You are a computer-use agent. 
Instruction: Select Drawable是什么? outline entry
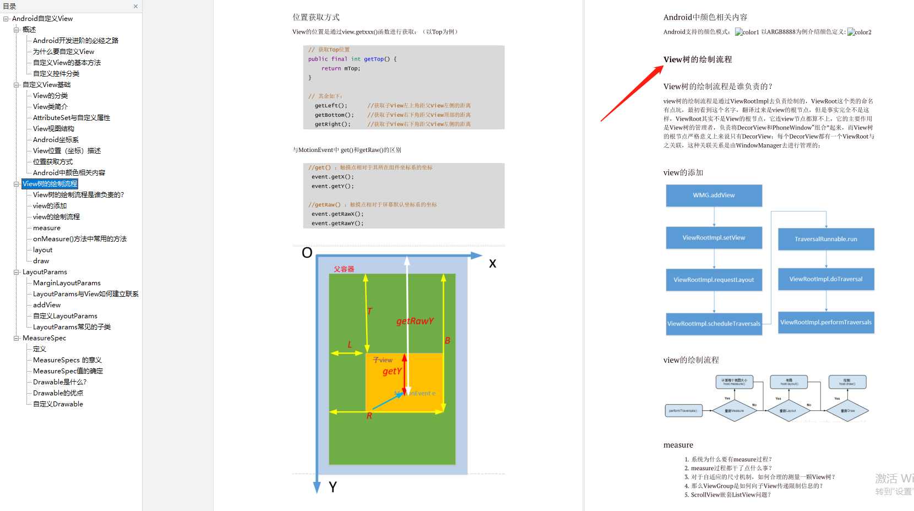pos(59,382)
